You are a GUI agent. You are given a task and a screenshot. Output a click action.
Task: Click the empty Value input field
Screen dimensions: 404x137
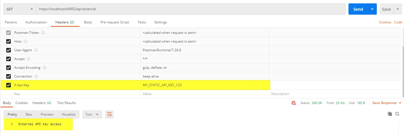point(205,94)
